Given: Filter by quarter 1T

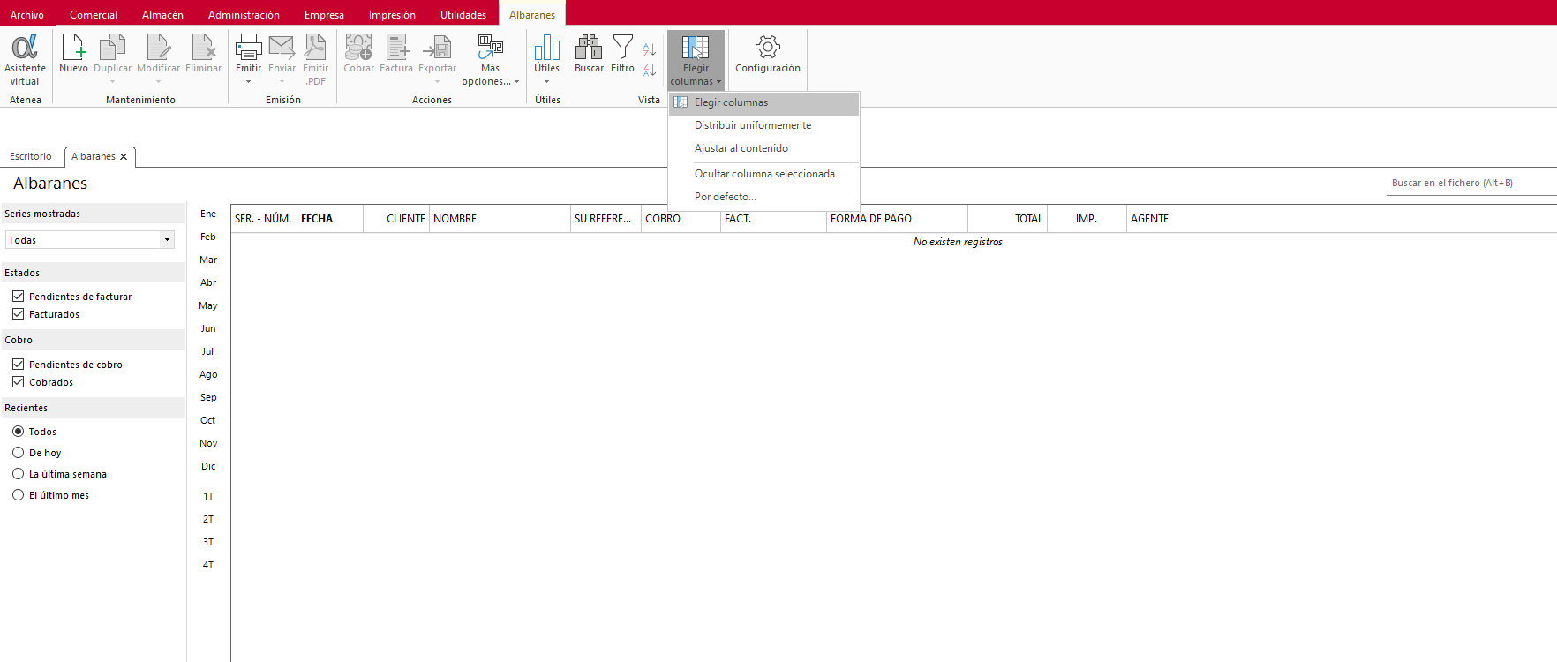Looking at the screenshot, I should coord(208,496).
